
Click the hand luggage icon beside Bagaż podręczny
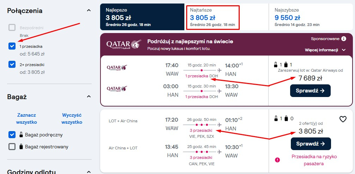click(21, 135)
